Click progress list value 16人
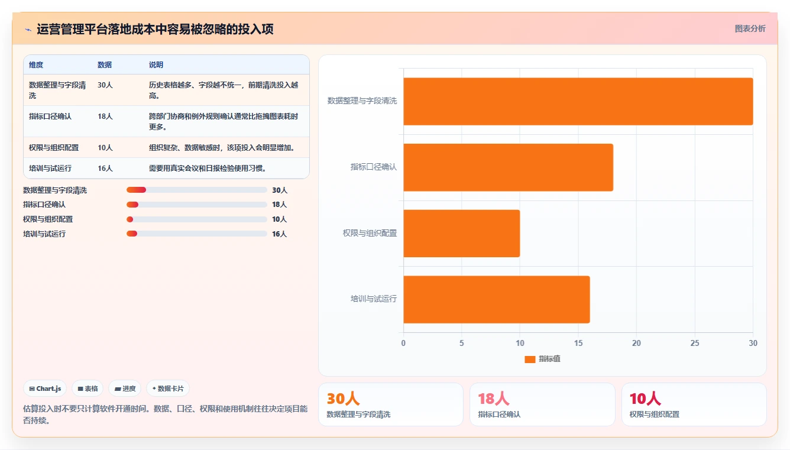 (x=280, y=234)
